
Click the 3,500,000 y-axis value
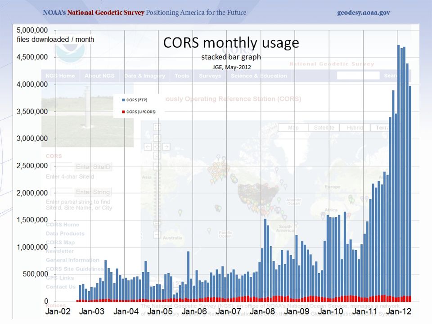pyautogui.click(x=32, y=112)
